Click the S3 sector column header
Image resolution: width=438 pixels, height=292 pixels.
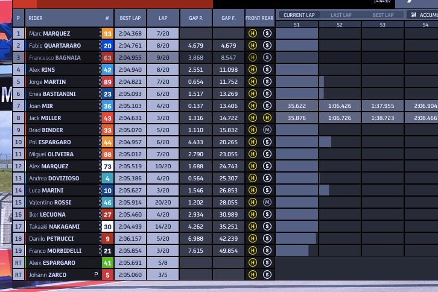[382, 25]
